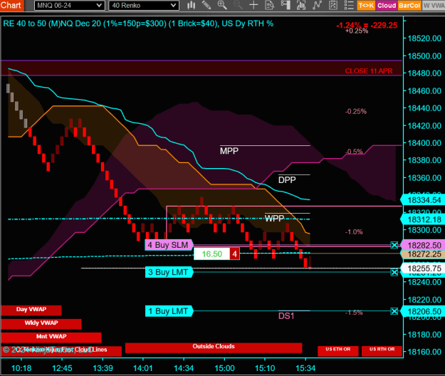This screenshot has height=376, width=445.
Task: Toggle the W VWA button
Action: 434,6
